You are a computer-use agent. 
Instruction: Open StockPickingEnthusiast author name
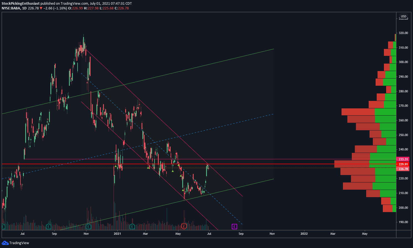tap(20, 4)
